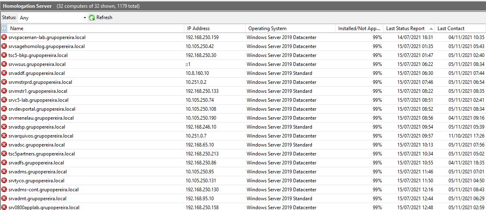This screenshot has height=210, width=486.
Task: Click error status icon for srvdevportal
Action: coord(4,109)
